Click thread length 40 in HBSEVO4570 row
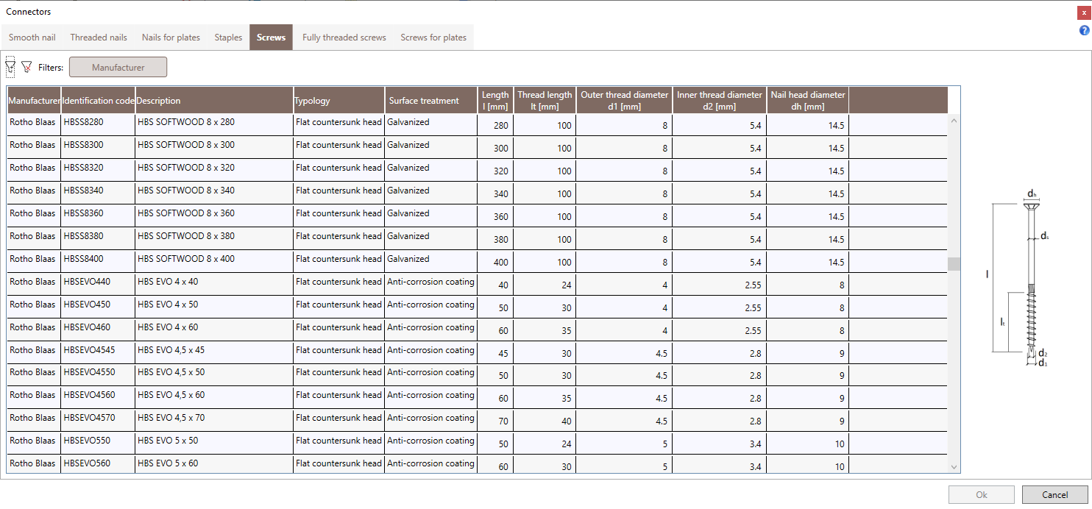This screenshot has height=509, width=1092. tap(545, 421)
